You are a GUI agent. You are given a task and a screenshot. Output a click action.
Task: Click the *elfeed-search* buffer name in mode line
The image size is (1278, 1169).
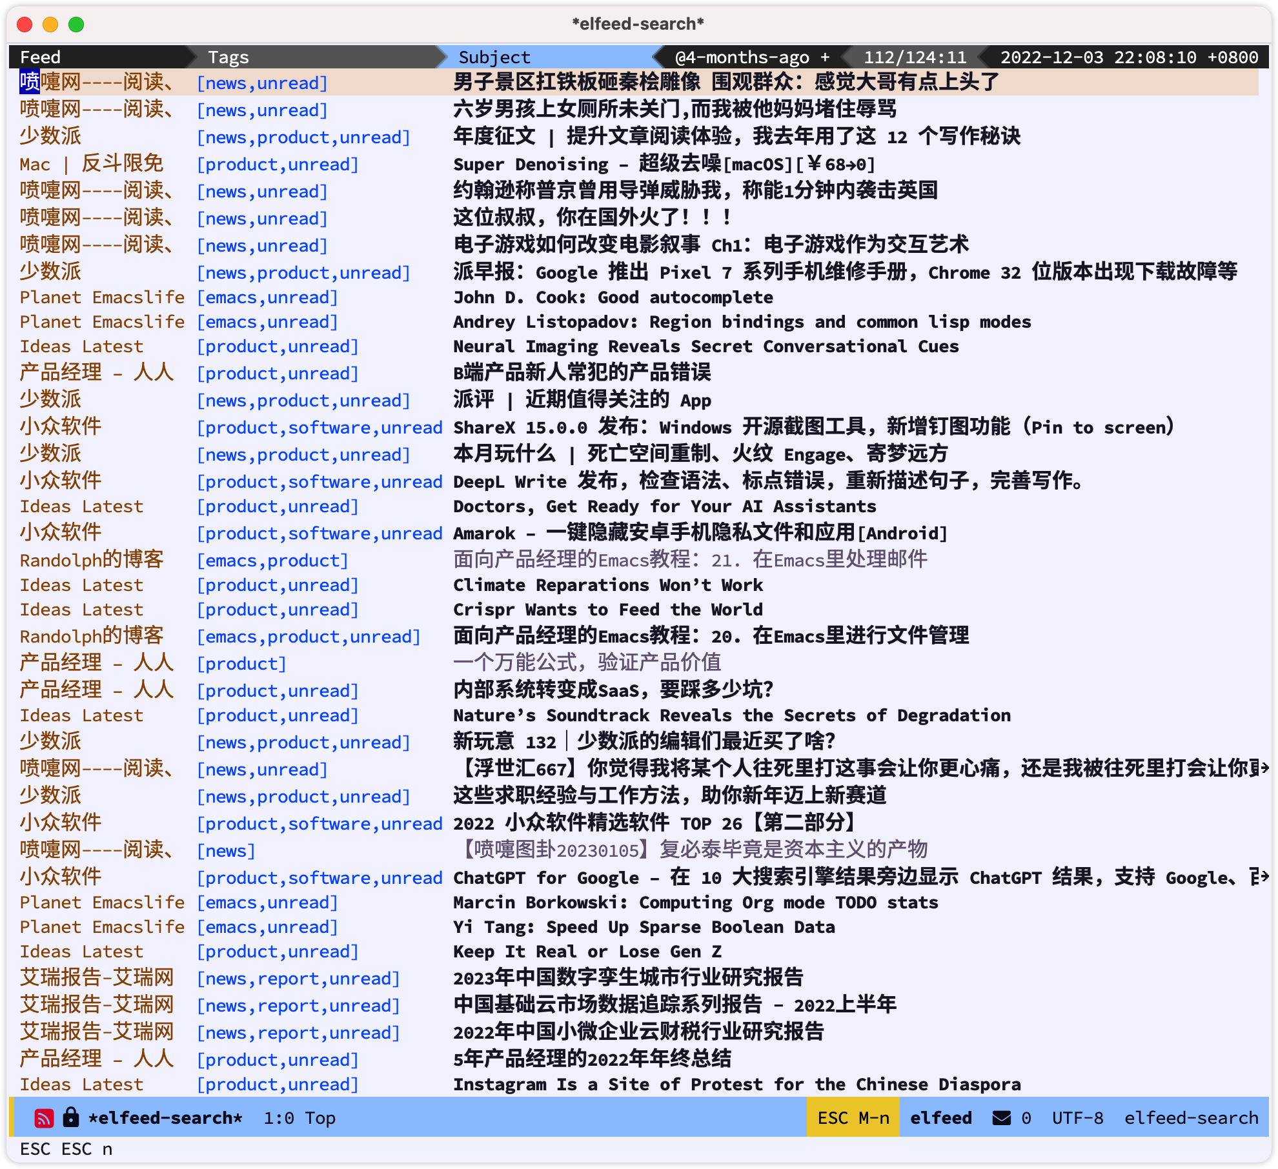[x=165, y=1117]
